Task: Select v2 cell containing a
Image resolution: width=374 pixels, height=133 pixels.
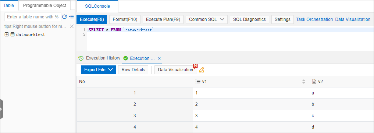Action: pos(342,93)
